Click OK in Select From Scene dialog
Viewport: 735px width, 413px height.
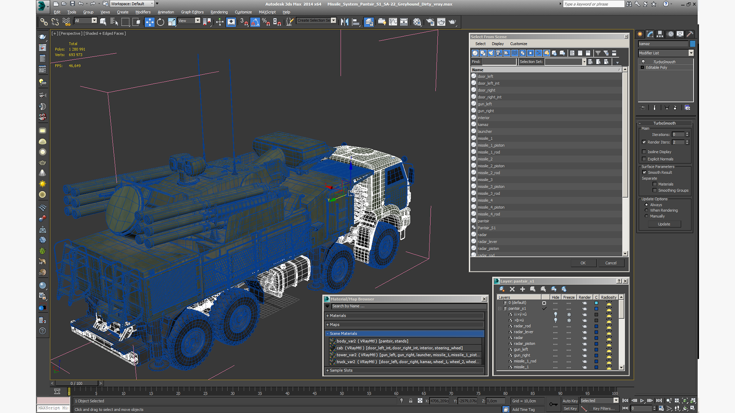coord(583,263)
